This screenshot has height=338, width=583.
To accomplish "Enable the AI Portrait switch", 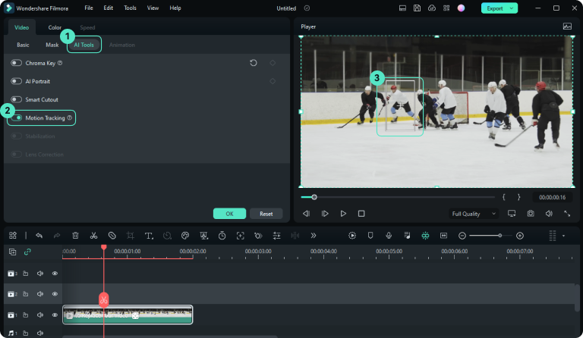I will pyautogui.click(x=17, y=81).
